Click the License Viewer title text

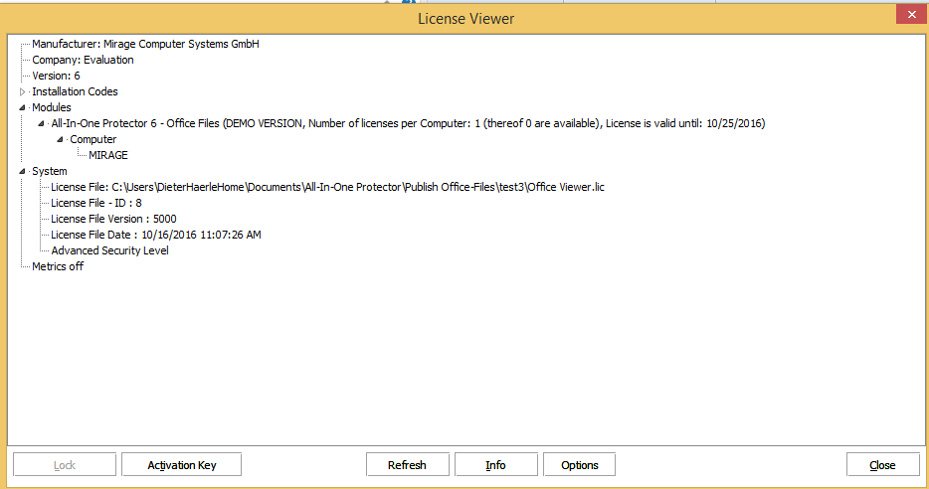click(465, 19)
